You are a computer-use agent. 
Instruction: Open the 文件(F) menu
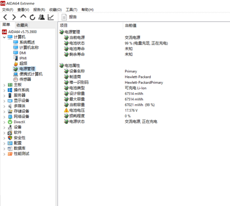(8, 10)
